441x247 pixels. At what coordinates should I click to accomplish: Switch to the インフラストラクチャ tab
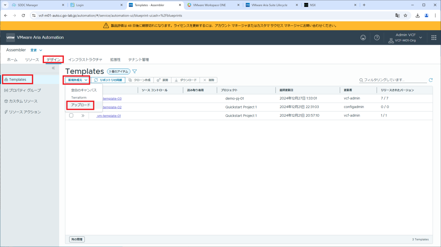pyautogui.click(x=85, y=60)
